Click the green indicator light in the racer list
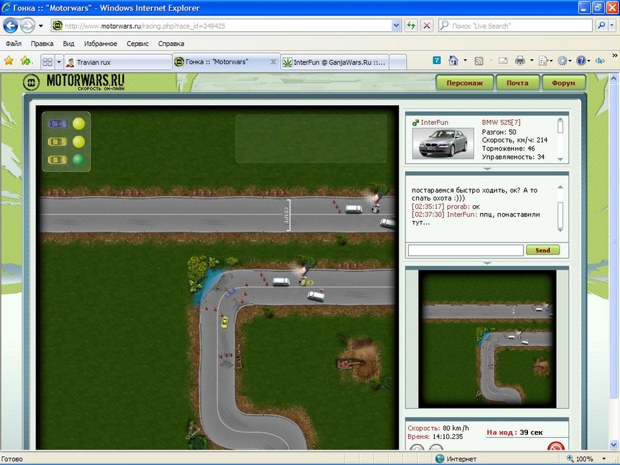 (x=79, y=160)
